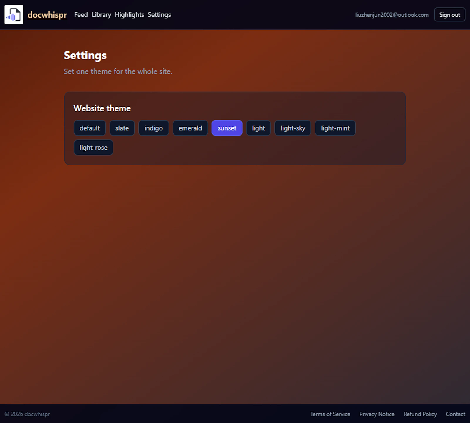Click the 'Set one theme for the whole site.' text

tap(118, 71)
